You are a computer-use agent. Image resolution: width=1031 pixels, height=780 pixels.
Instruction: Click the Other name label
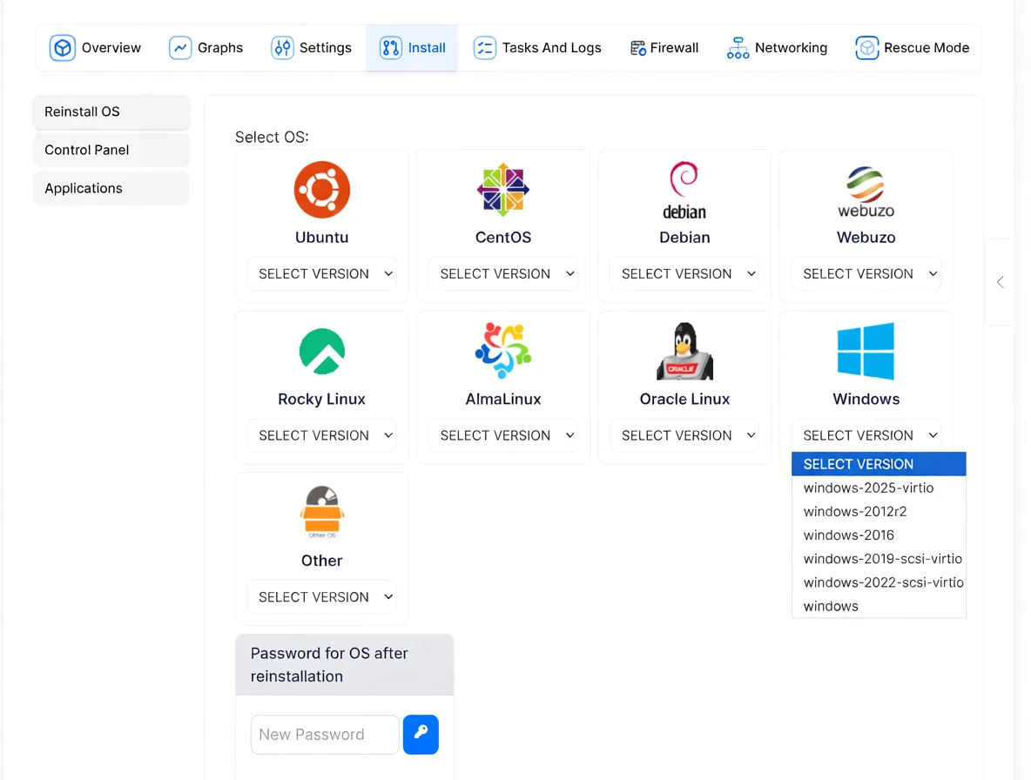321,561
